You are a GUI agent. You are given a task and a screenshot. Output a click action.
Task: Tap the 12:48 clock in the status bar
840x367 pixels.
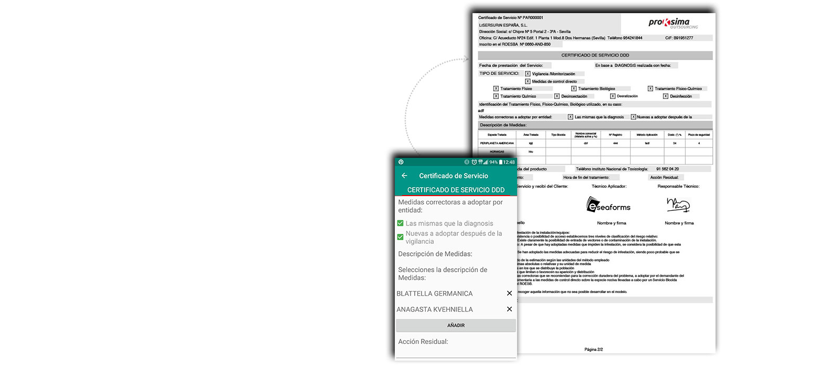509,162
